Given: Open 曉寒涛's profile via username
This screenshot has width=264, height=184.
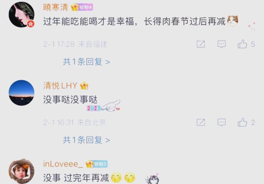Looking at the screenshot, I should tap(56, 7).
